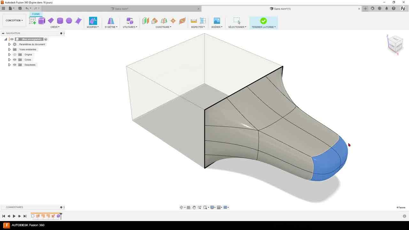Select the Cylinder form tool
409x230 pixels.
click(60, 21)
